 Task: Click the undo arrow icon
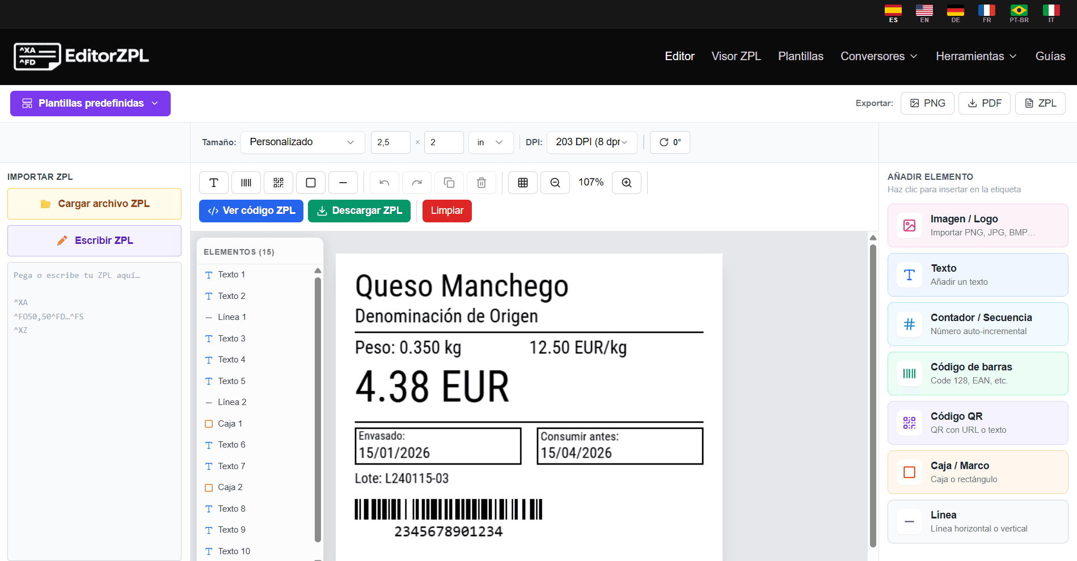[x=385, y=183]
